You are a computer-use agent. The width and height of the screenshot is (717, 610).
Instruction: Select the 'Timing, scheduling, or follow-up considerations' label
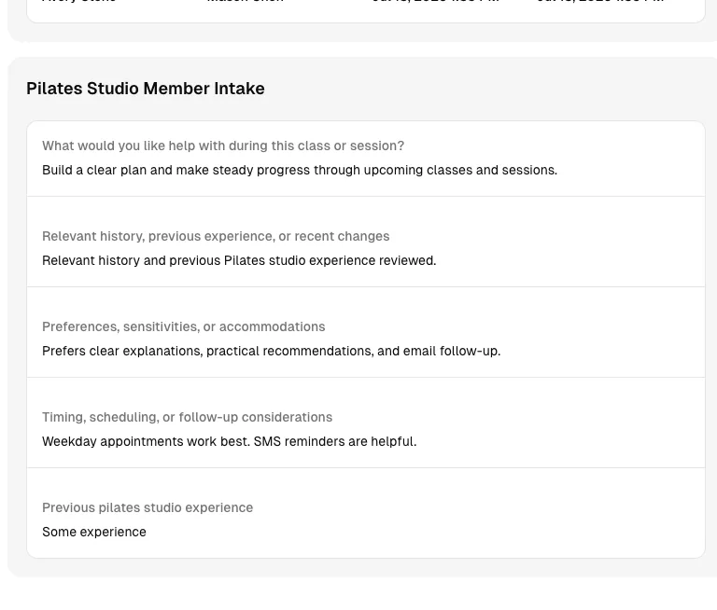[x=187, y=417]
